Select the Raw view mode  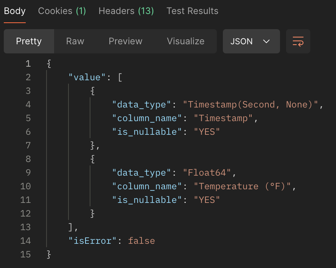(75, 41)
